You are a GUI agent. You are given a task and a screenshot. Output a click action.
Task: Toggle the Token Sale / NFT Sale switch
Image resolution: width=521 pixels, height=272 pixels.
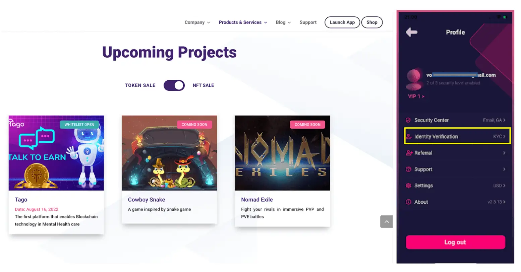pyautogui.click(x=174, y=85)
